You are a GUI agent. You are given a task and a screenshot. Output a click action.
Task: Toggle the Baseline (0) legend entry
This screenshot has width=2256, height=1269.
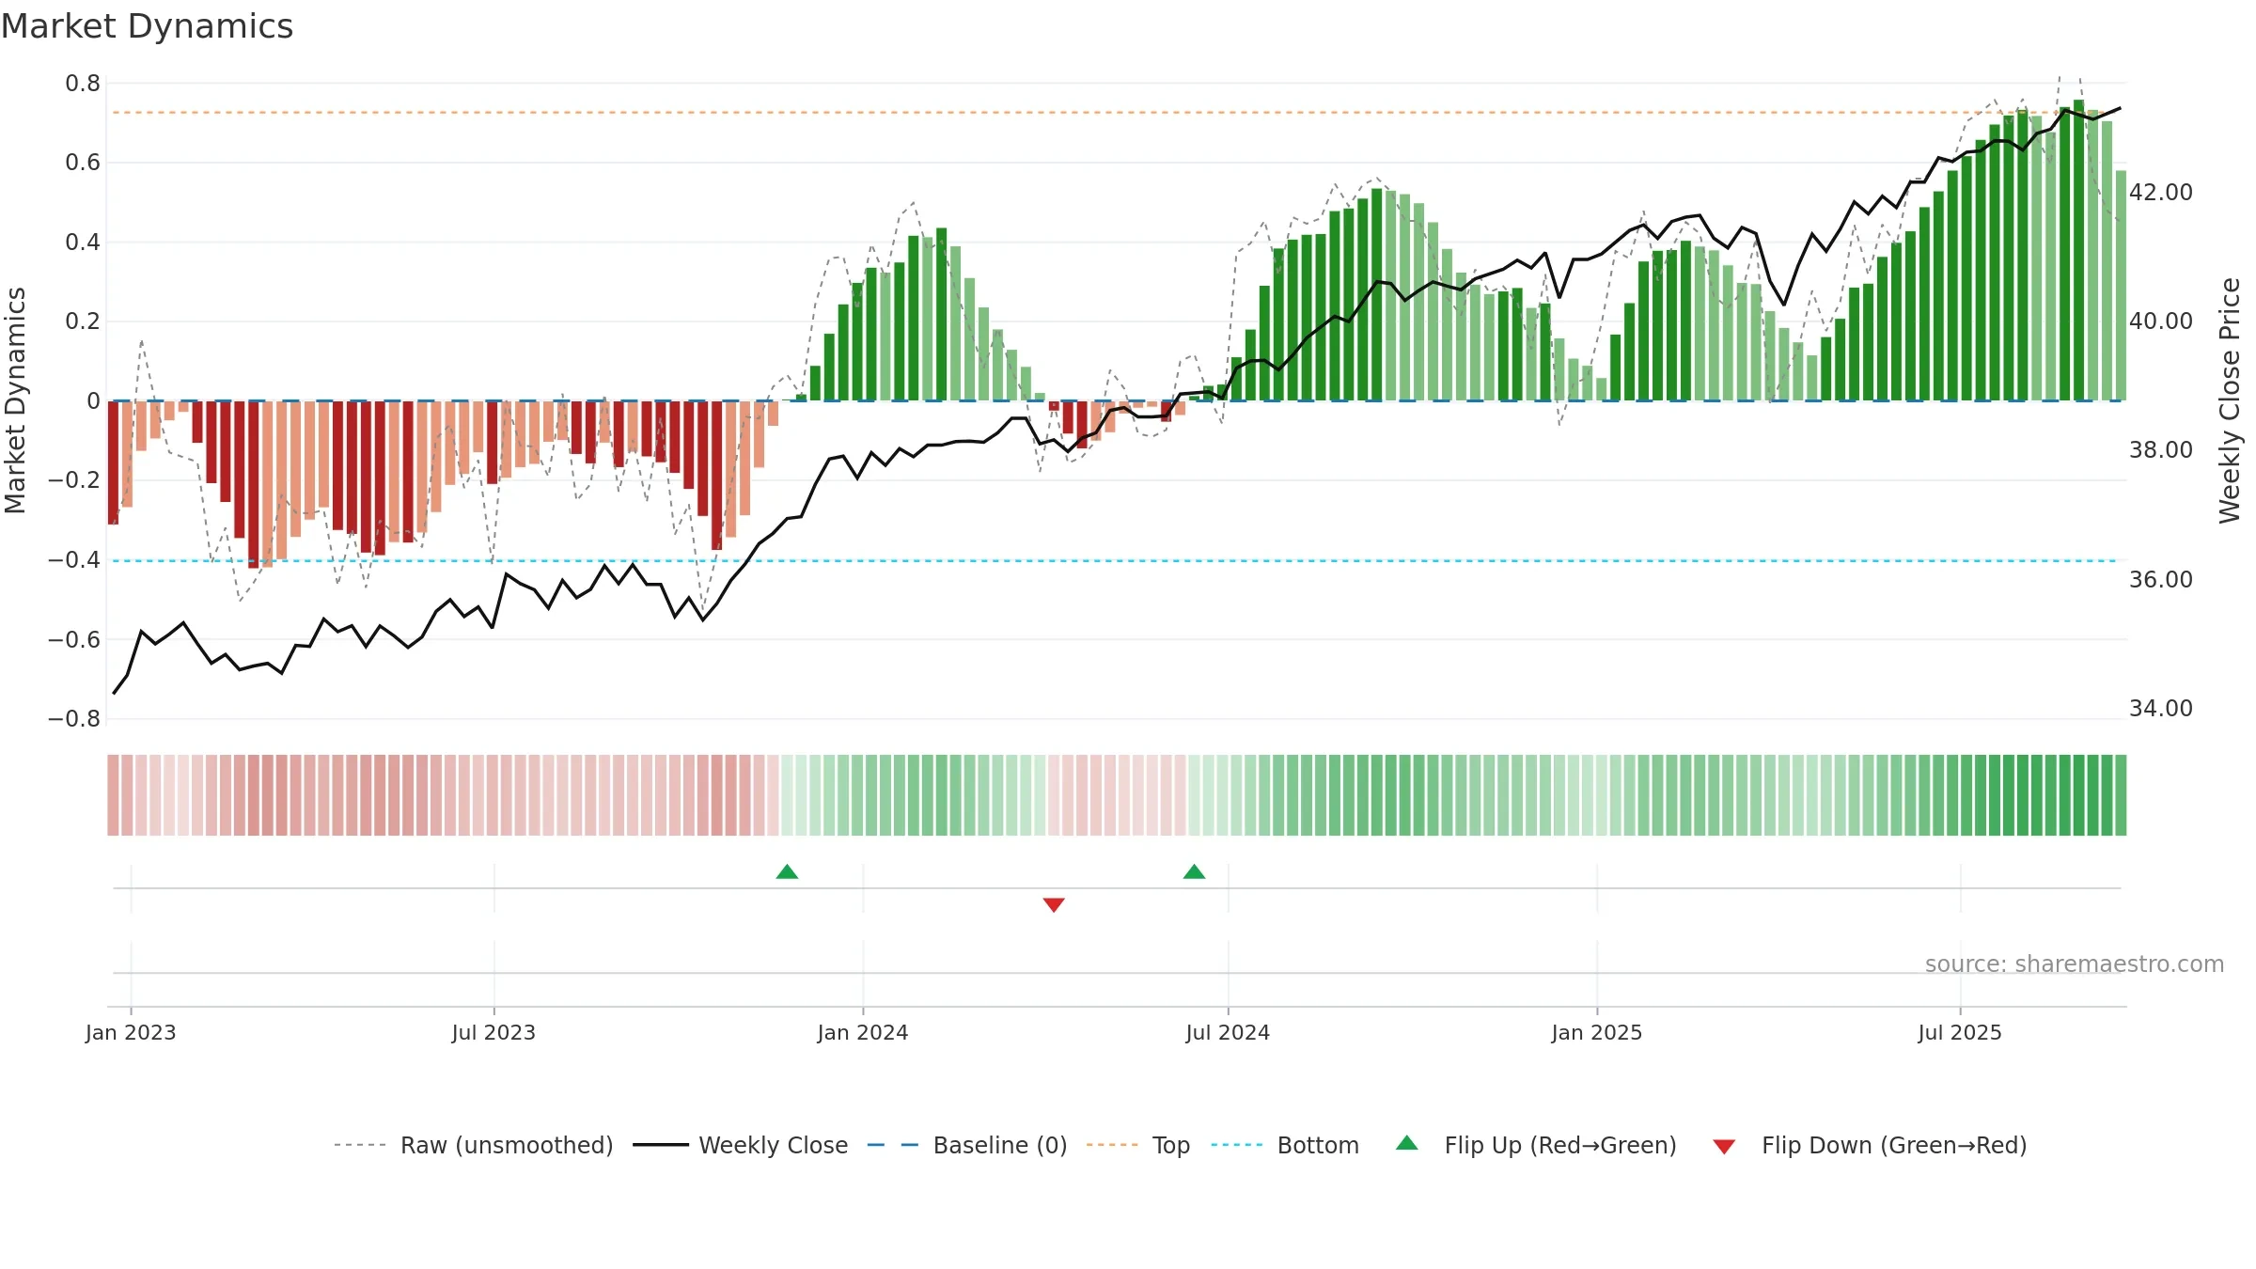[967, 1145]
